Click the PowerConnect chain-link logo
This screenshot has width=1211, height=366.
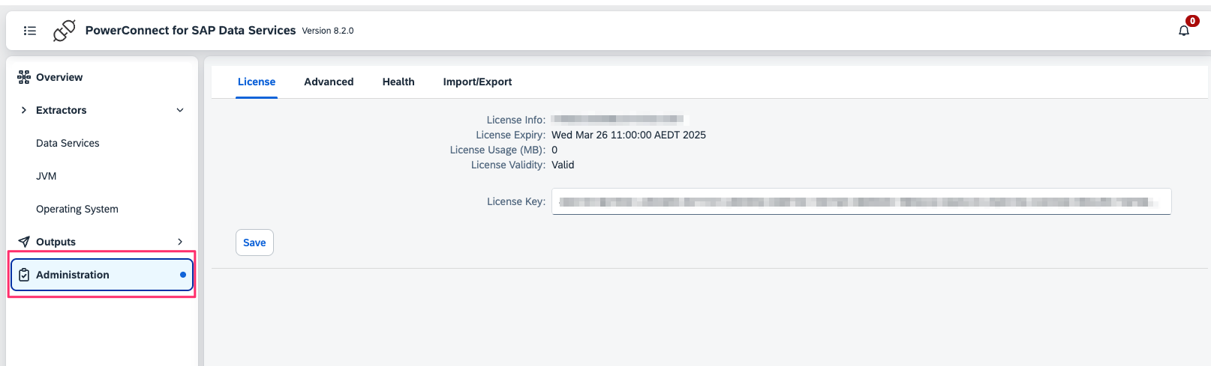pos(65,31)
